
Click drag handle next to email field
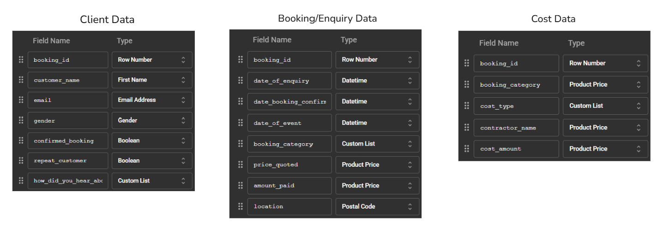tap(21, 100)
